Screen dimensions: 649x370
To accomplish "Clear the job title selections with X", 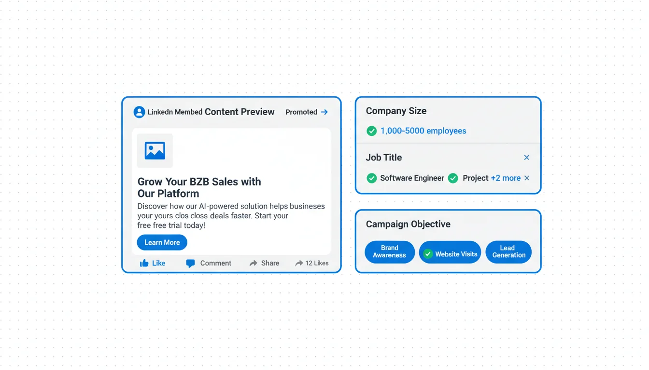I will 527,178.
